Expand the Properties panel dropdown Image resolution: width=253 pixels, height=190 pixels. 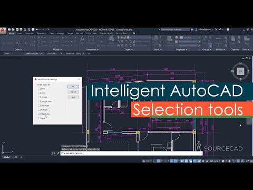(181, 50)
